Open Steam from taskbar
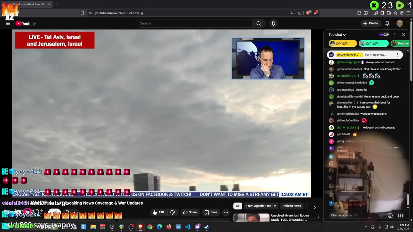The image size is (413, 232). coord(206,227)
